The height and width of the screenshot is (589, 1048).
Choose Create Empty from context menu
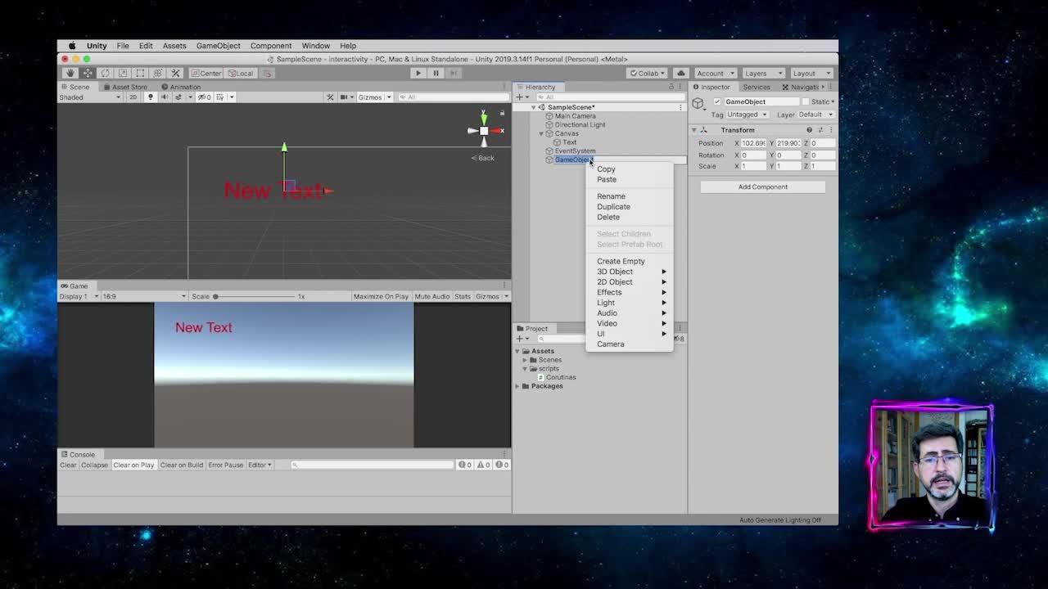tap(621, 261)
